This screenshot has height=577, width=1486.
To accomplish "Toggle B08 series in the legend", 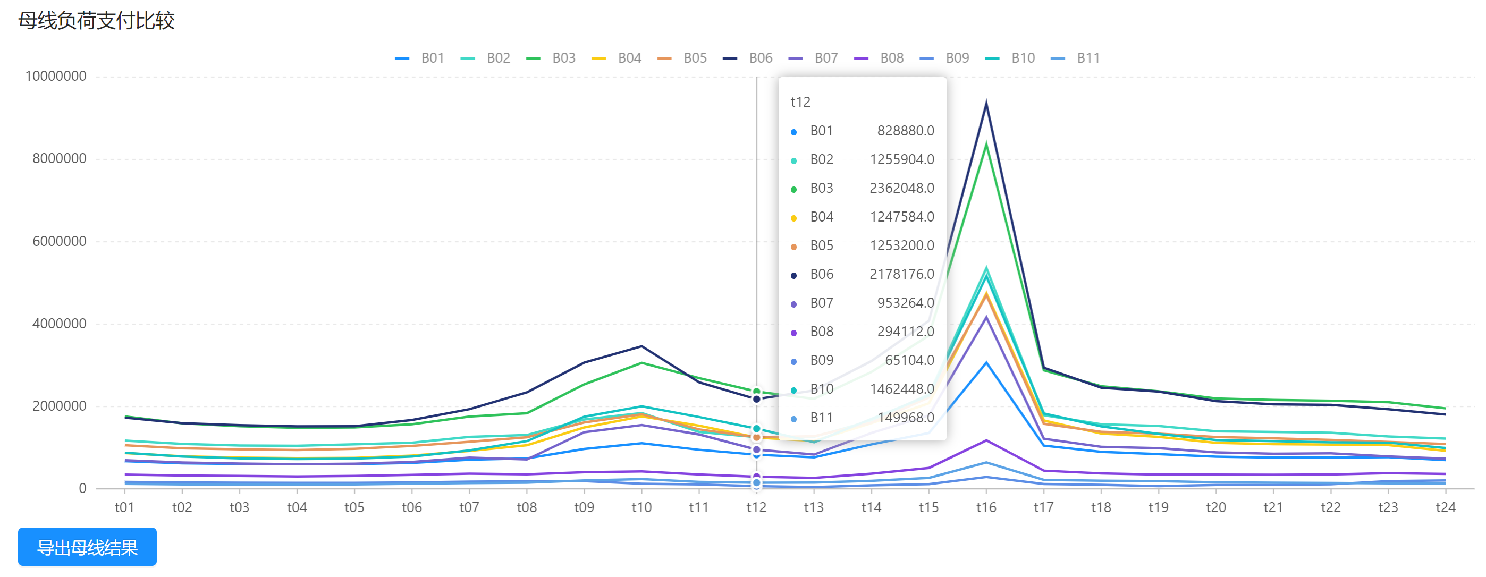I will click(879, 58).
